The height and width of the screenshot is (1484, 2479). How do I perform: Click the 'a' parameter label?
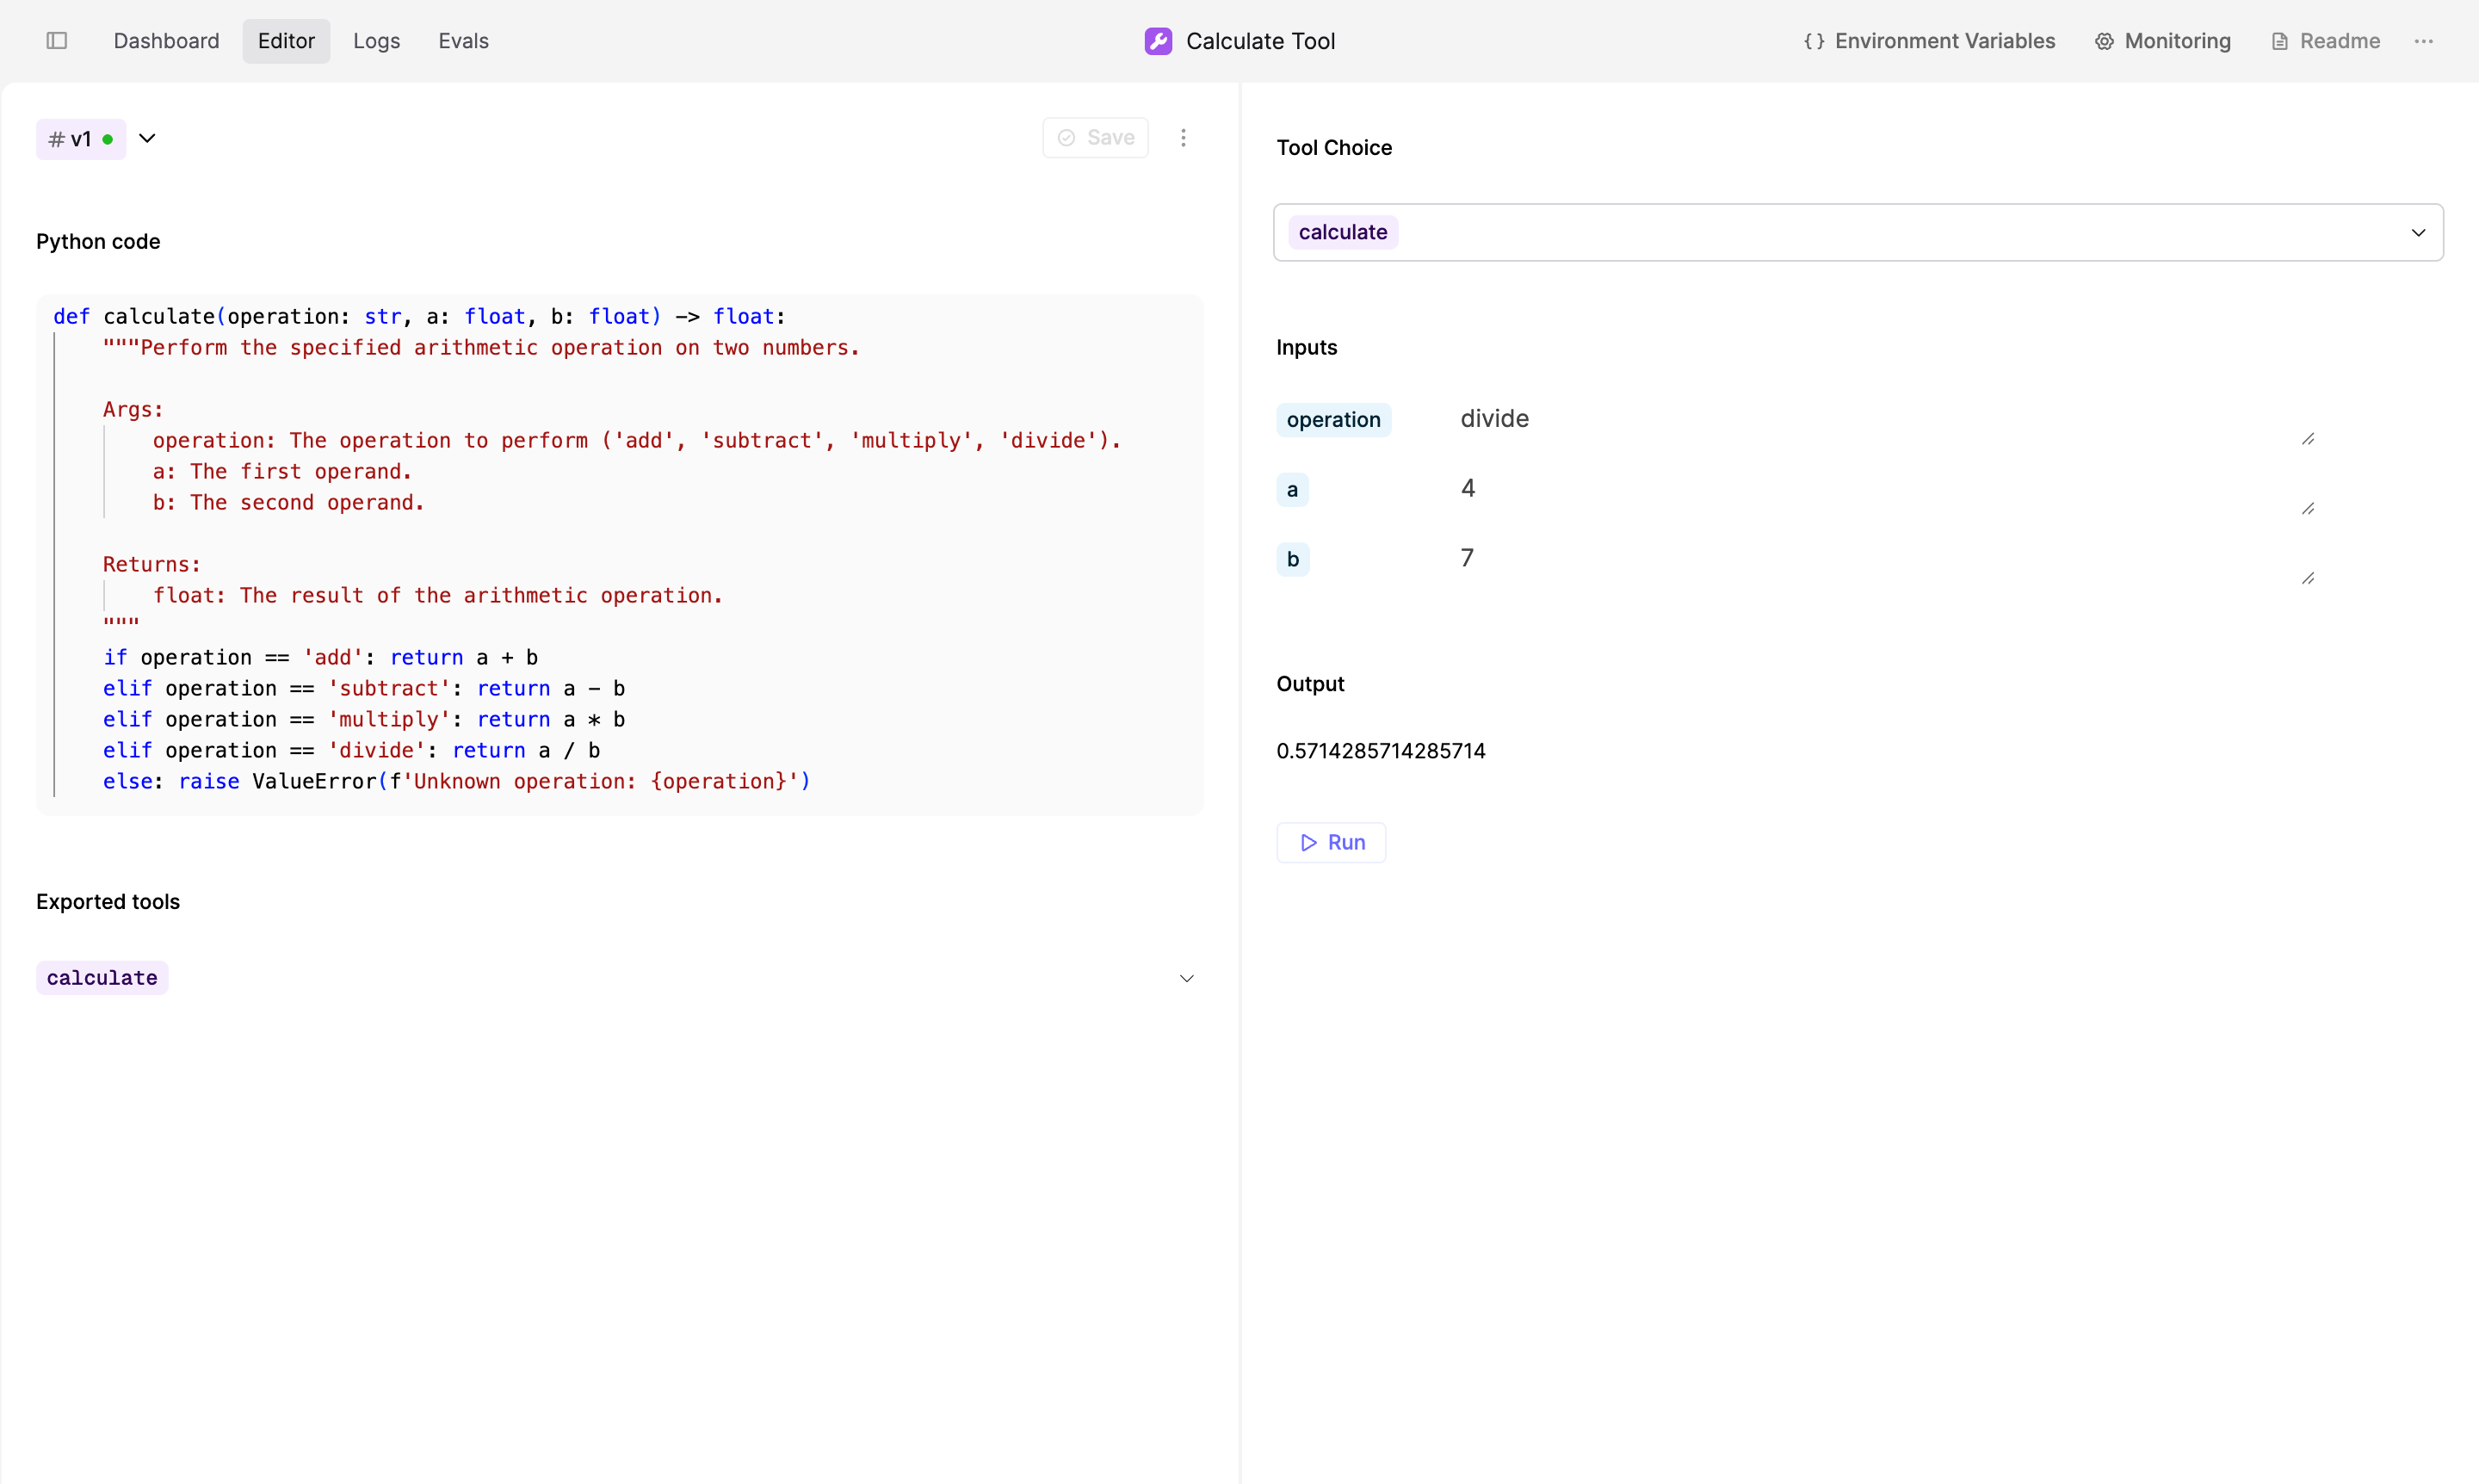(x=1292, y=490)
